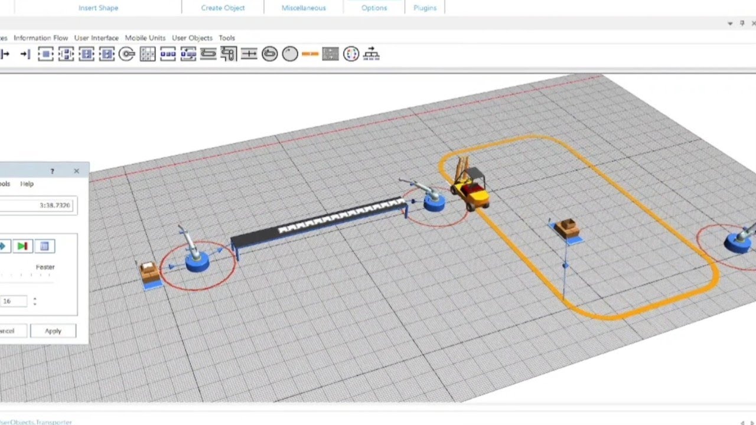Screen dimensions: 756x425
Task: Select the orange Track icon
Action: point(310,54)
